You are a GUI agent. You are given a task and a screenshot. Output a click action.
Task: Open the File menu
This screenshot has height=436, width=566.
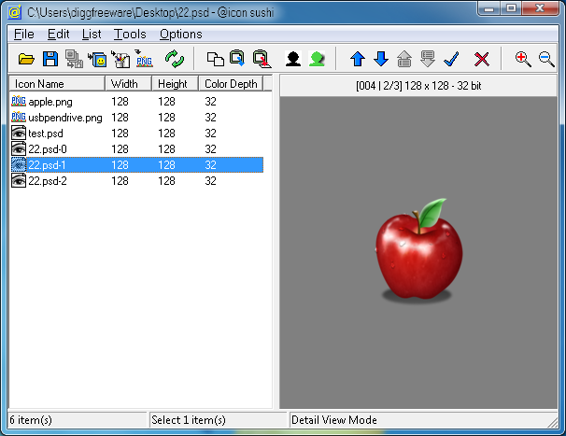[x=24, y=34]
